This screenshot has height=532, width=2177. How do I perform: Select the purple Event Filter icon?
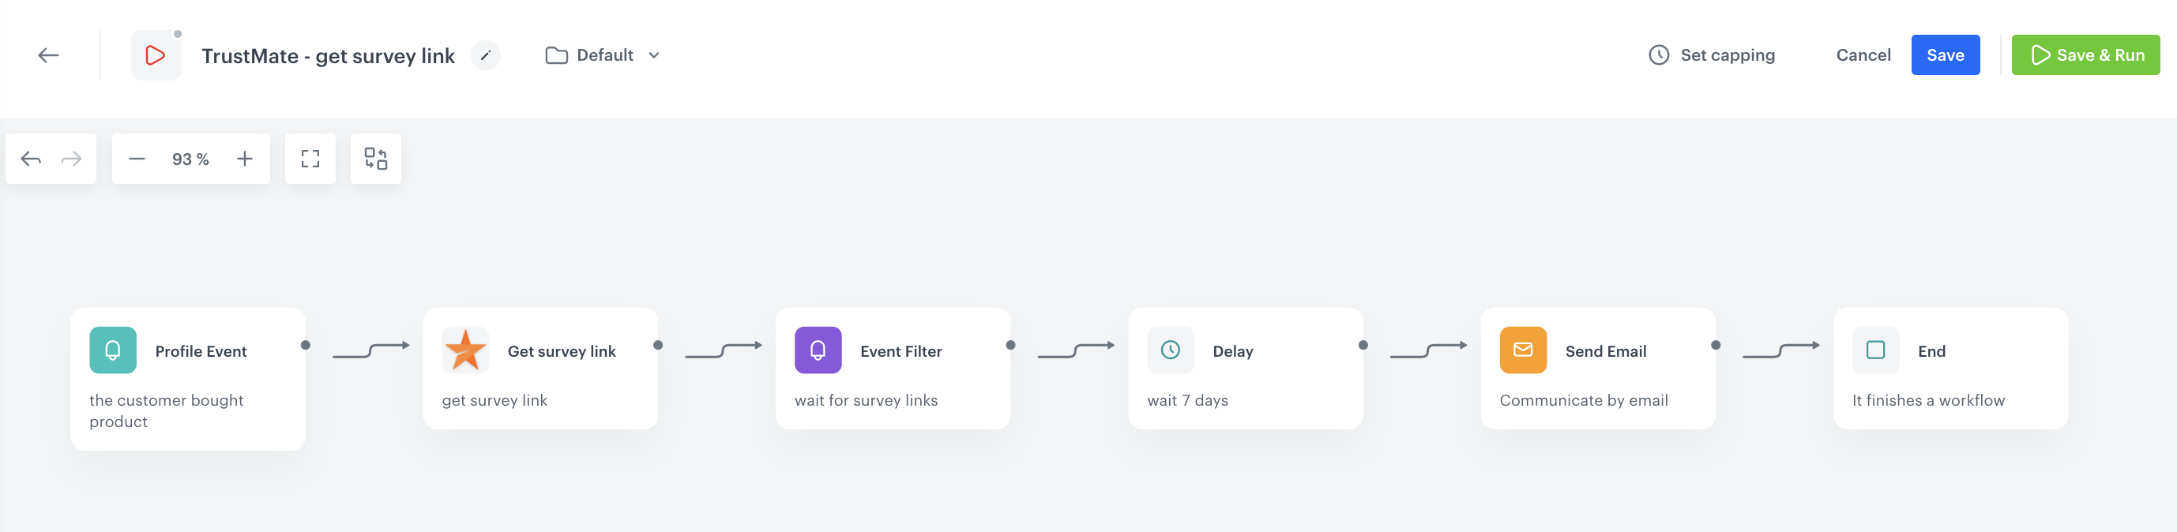[x=818, y=350]
